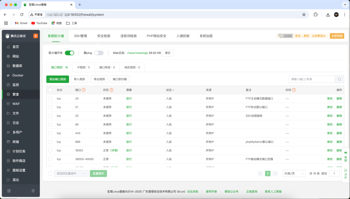The image size is (350, 199).
Task: Check the checkbox for the tcp port 22 rule
Action: [x=50, y=116]
